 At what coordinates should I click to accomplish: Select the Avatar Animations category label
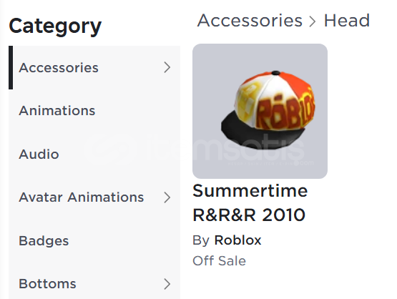[82, 197]
